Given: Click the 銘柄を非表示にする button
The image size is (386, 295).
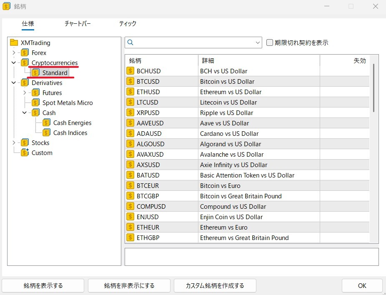Looking at the screenshot, I should pyautogui.click(x=129, y=286).
